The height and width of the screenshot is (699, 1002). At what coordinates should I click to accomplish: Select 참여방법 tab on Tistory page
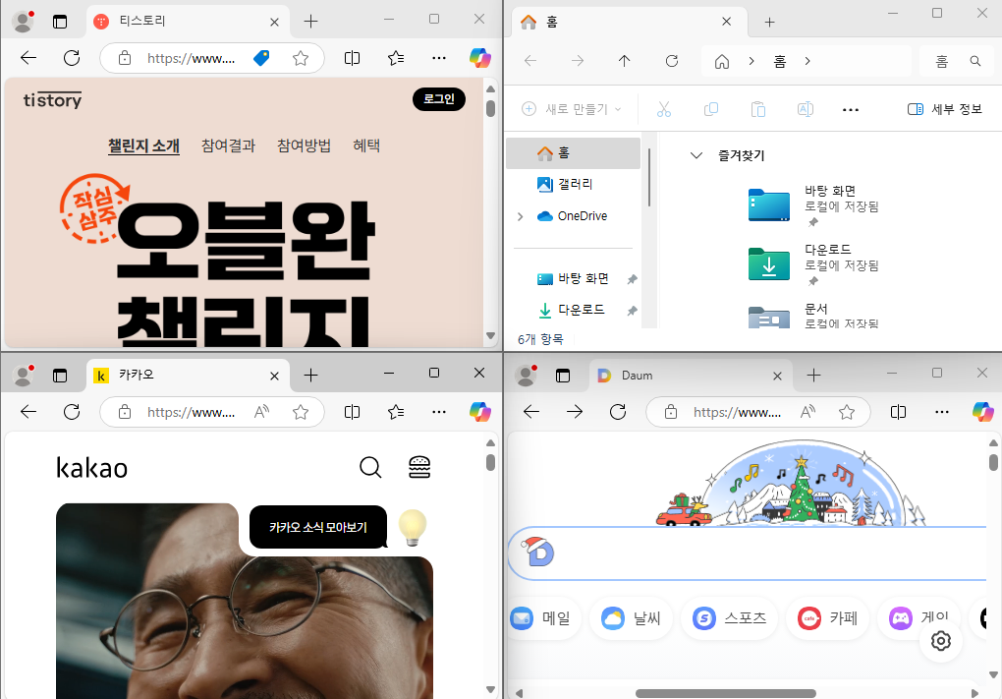[304, 146]
